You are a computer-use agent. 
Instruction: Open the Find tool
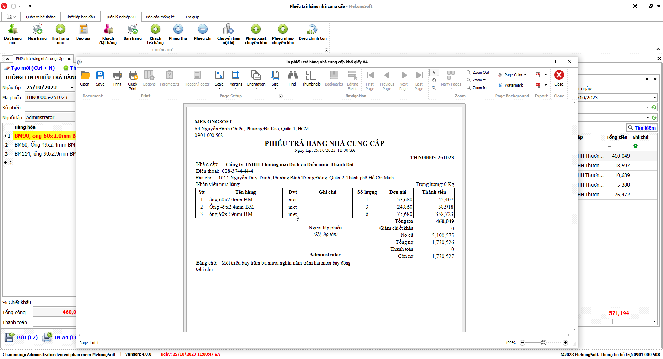coord(292,78)
